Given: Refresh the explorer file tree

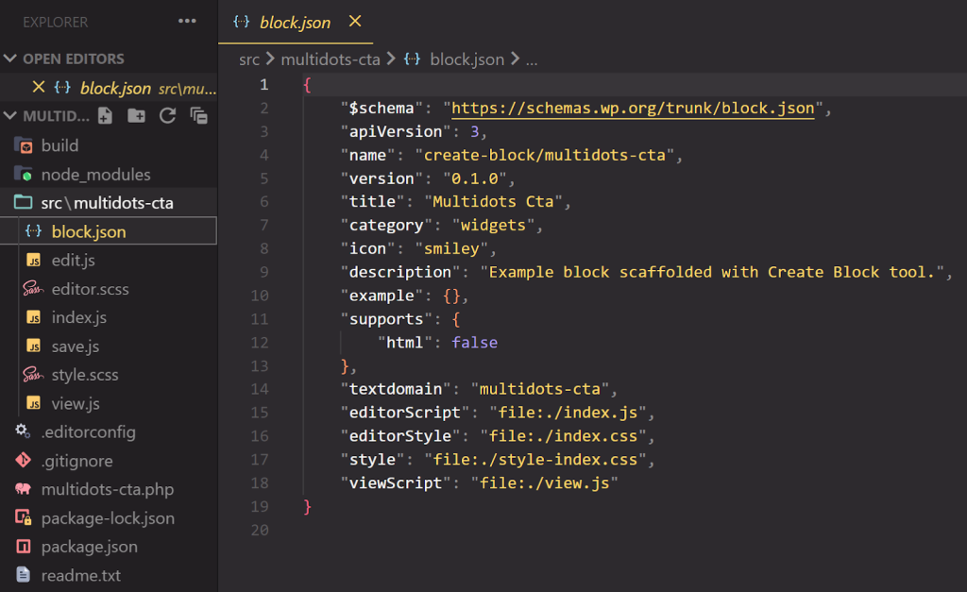Looking at the screenshot, I should [167, 116].
